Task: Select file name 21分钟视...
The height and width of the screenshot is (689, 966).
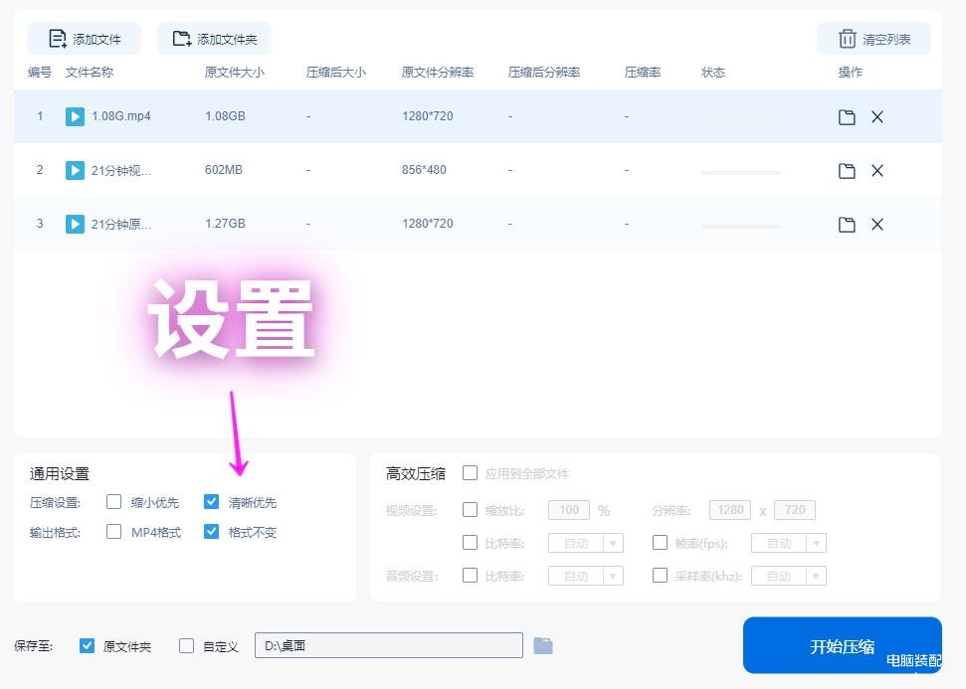Action: pyautogui.click(x=121, y=170)
